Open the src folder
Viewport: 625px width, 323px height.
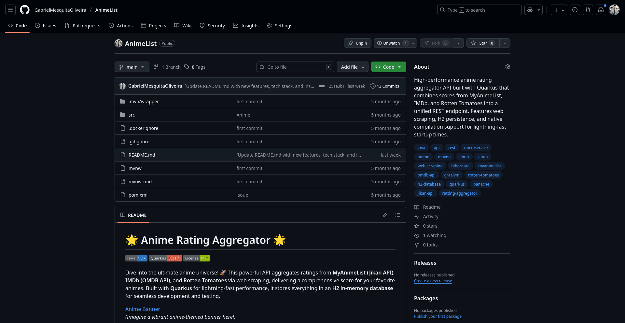(x=132, y=115)
